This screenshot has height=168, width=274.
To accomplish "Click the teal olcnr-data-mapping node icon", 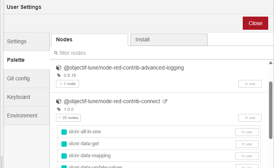I will [x=64, y=156].
